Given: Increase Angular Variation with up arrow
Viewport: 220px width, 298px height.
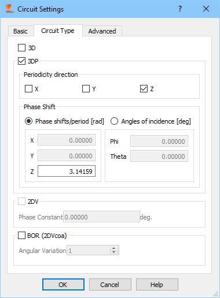Looking at the screenshot, I should (x=114, y=248).
